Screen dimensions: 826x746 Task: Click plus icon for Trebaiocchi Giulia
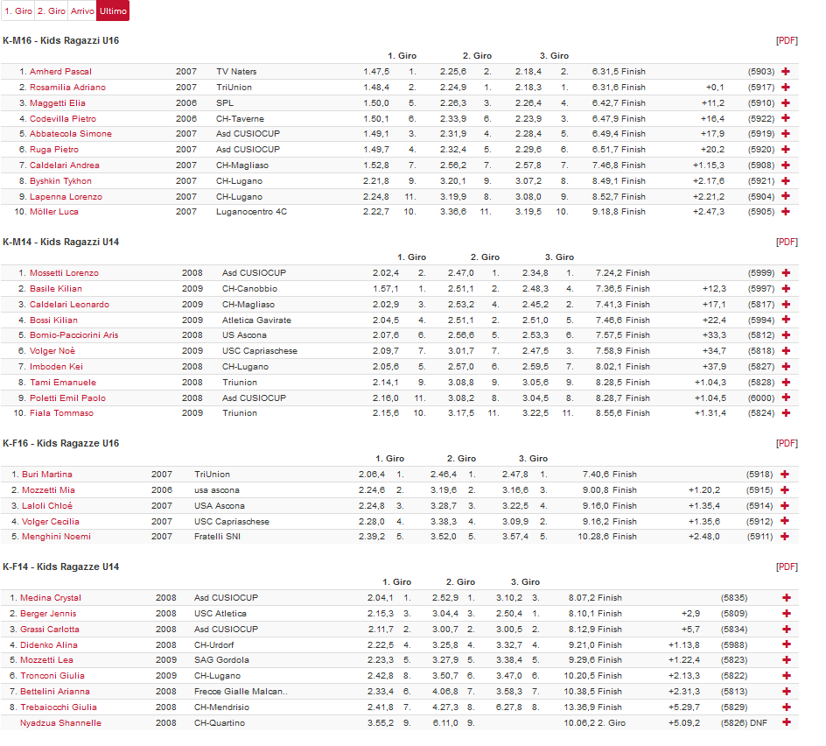click(785, 707)
